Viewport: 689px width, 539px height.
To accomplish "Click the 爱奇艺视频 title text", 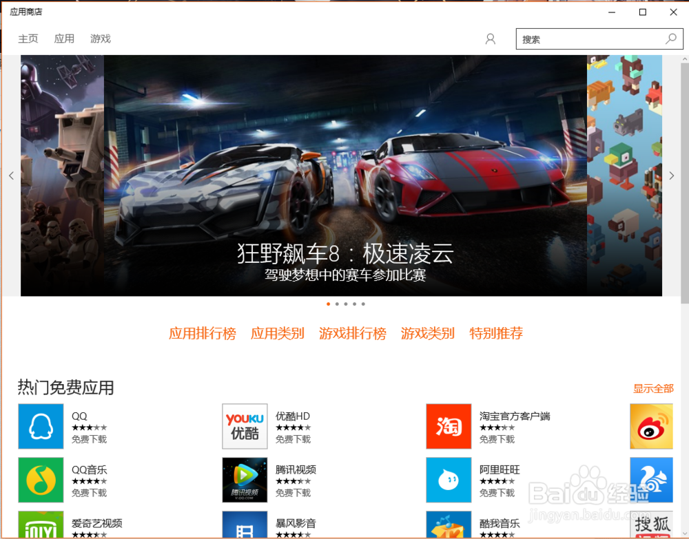I will point(97,523).
